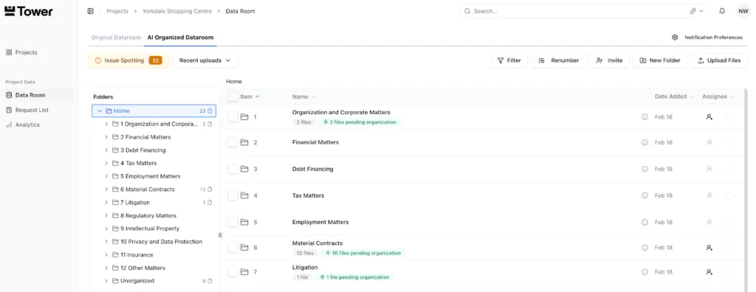756x292 pixels.
Task: Open the notifications bell
Action: (722, 11)
